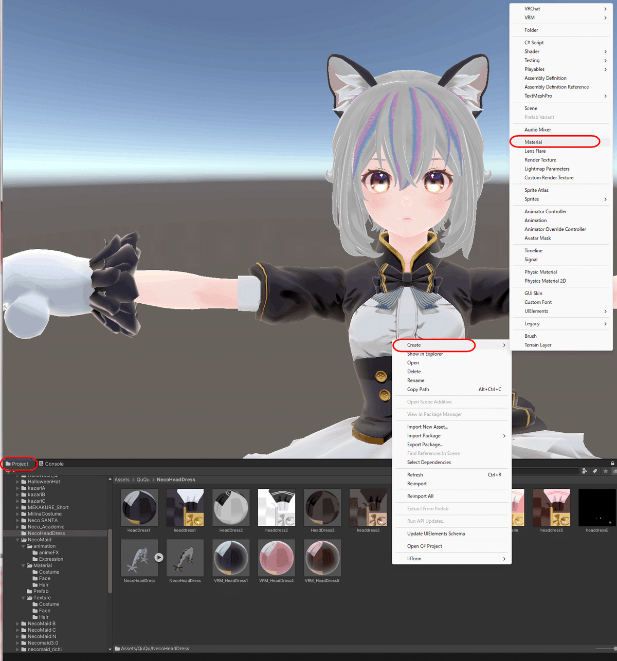Expand the Neco SANTA folder arrow
617x661 pixels.
[17, 520]
